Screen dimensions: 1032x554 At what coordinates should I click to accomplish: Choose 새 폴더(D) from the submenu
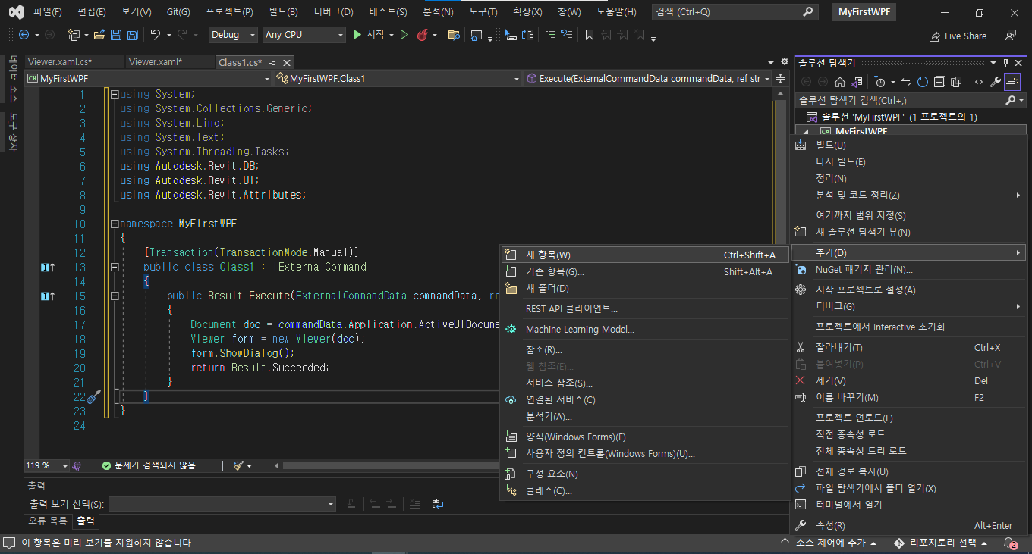(x=646, y=289)
